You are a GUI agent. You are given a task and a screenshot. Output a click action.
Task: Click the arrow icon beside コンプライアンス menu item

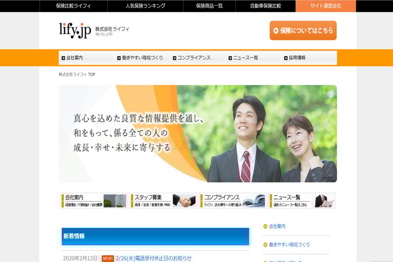click(x=174, y=58)
